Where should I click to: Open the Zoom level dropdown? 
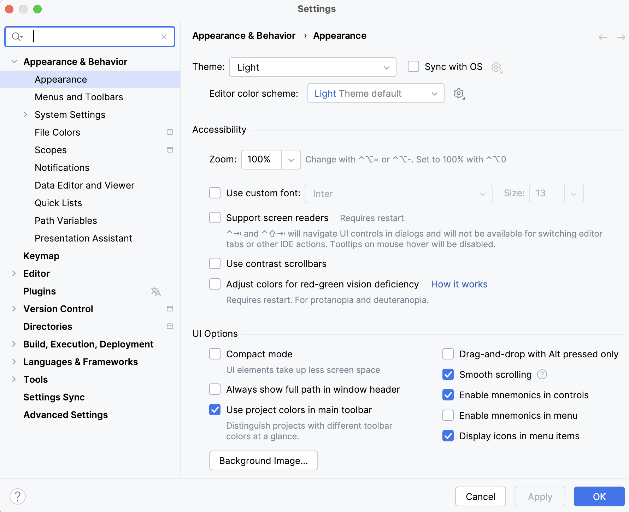point(291,160)
